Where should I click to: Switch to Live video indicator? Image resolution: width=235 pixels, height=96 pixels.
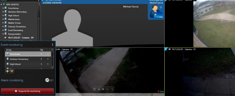tap(161, 91)
